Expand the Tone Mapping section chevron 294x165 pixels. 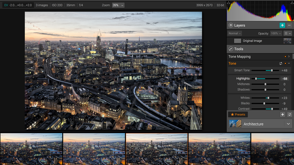289,56
